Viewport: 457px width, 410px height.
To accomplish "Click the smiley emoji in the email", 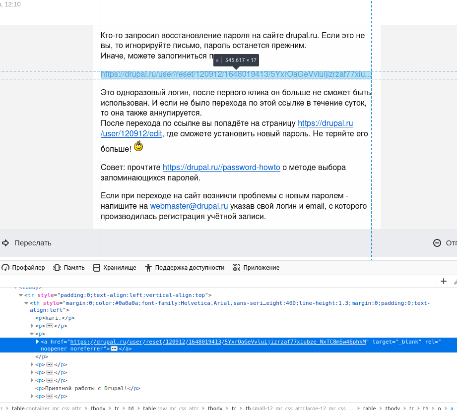I will pyautogui.click(x=138, y=146).
